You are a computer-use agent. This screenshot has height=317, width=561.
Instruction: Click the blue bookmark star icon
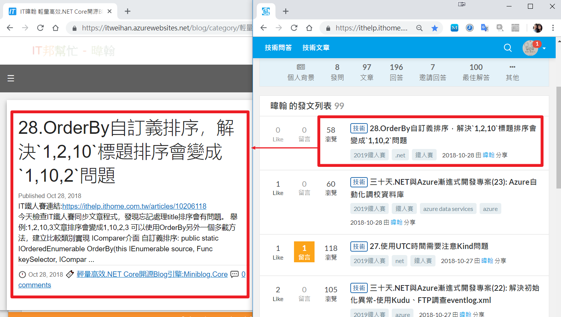pos(435,28)
